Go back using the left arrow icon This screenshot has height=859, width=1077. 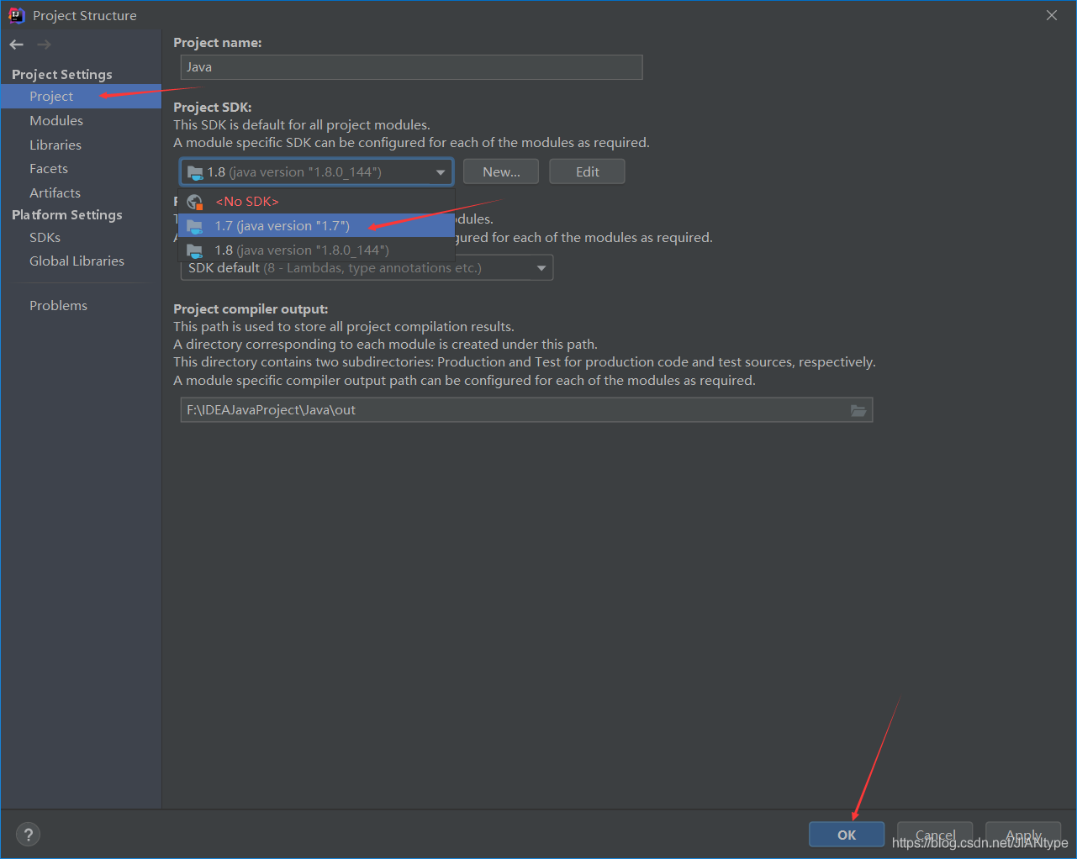(x=17, y=45)
